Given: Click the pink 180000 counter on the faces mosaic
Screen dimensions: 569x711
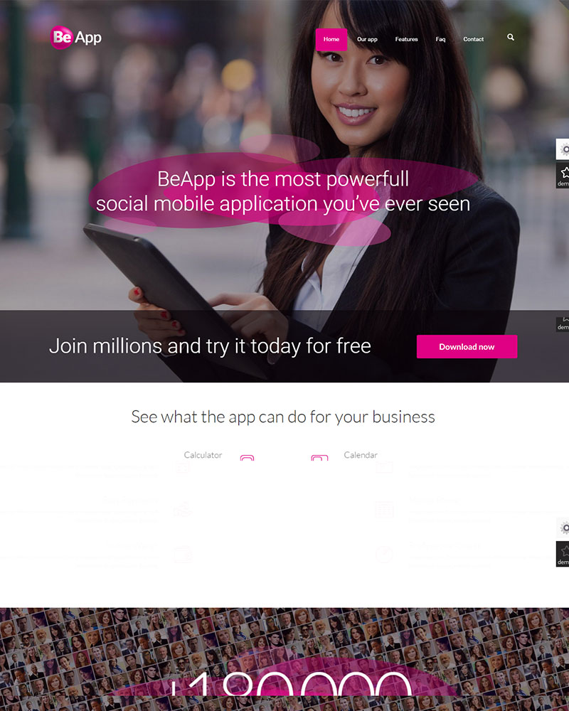Looking at the screenshot, I should pyautogui.click(x=292, y=684).
